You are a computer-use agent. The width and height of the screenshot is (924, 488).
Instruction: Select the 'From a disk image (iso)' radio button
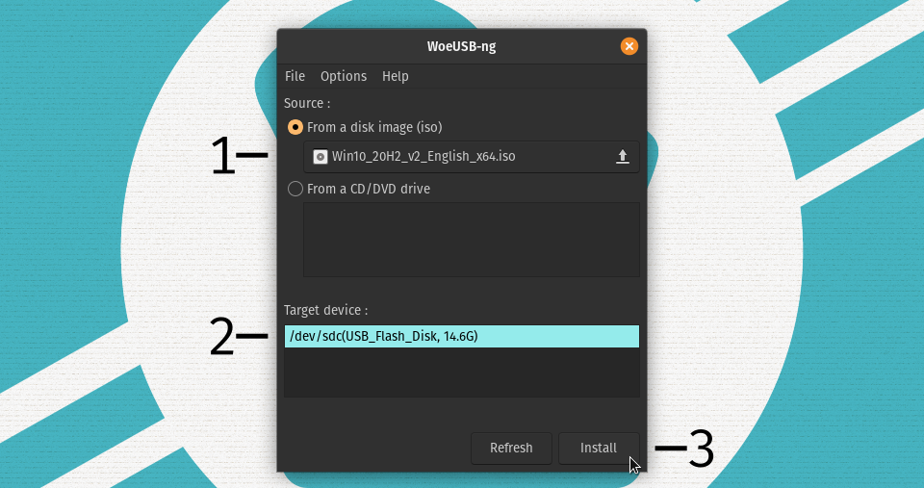(296, 127)
